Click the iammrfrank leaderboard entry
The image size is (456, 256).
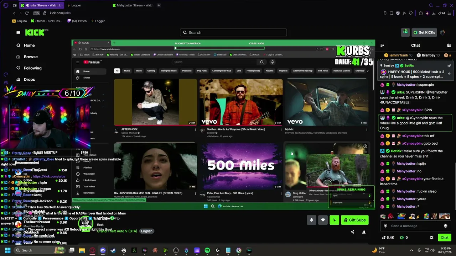pyautogui.click(x=399, y=55)
